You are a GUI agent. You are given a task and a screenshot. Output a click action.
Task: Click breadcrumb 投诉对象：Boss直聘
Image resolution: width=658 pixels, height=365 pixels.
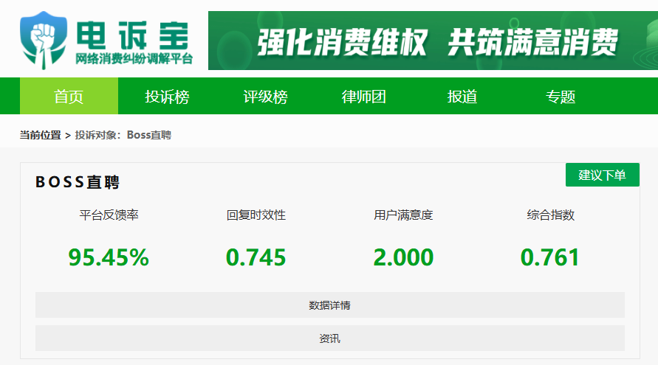tap(123, 135)
